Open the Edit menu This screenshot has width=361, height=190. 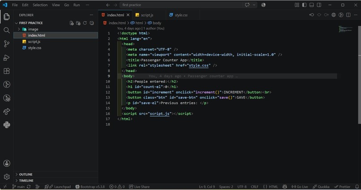click(25, 5)
